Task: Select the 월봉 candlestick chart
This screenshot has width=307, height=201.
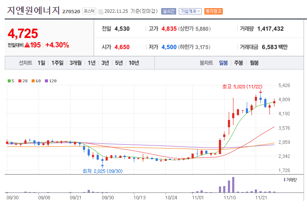Action: click(254, 63)
